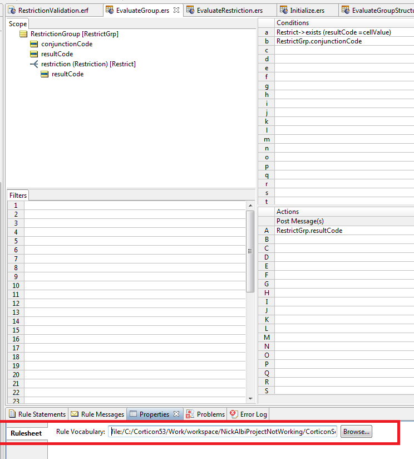Open the Problems view

[x=205, y=414]
